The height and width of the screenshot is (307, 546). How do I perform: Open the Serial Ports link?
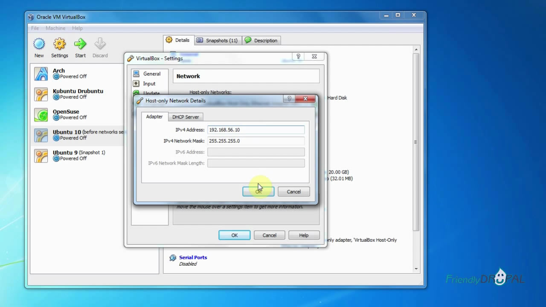(x=193, y=258)
